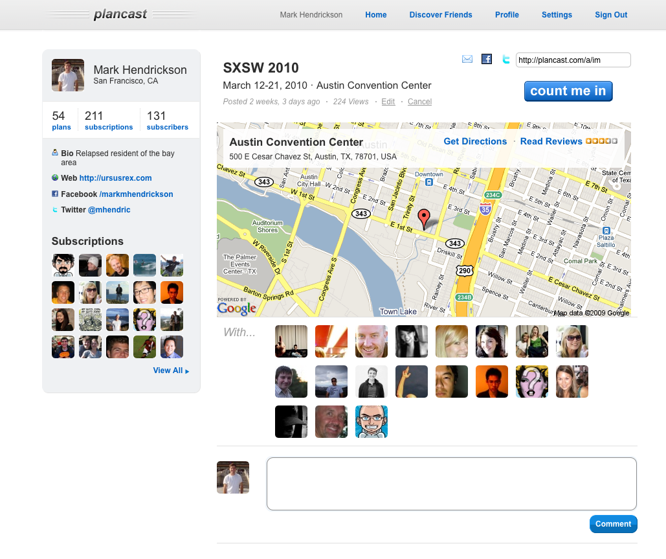Screen dimensions: 666x559
Task: Click the review star rating icons
Action: pyautogui.click(x=601, y=141)
